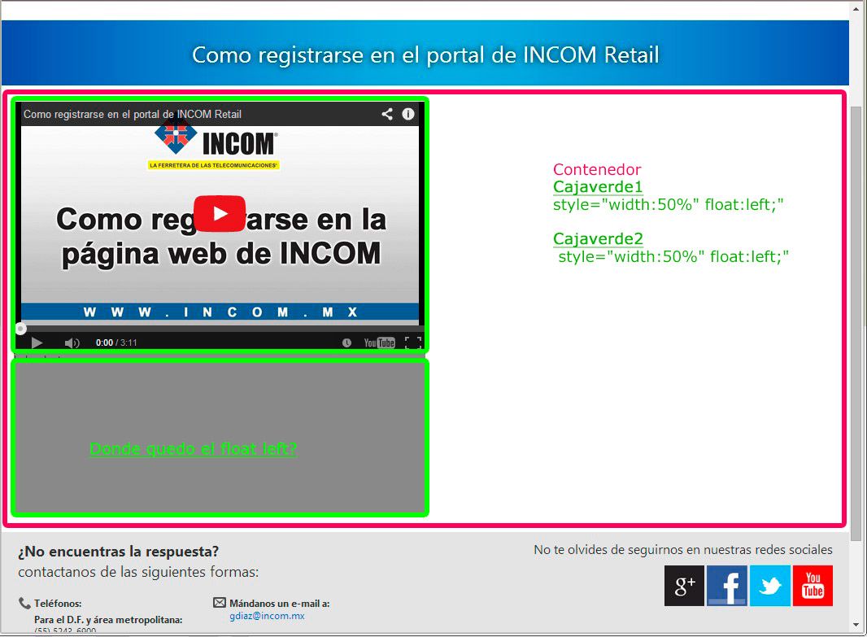867x637 pixels.
Task: Enter fullscreen mode on the video
Action: click(413, 342)
